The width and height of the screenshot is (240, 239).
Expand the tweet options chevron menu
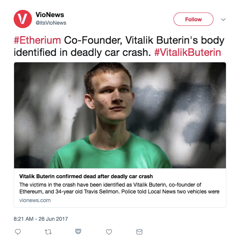tap(223, 20)
